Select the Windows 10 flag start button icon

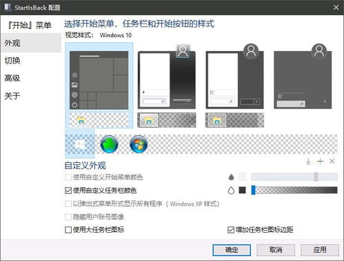coord(80,144)
